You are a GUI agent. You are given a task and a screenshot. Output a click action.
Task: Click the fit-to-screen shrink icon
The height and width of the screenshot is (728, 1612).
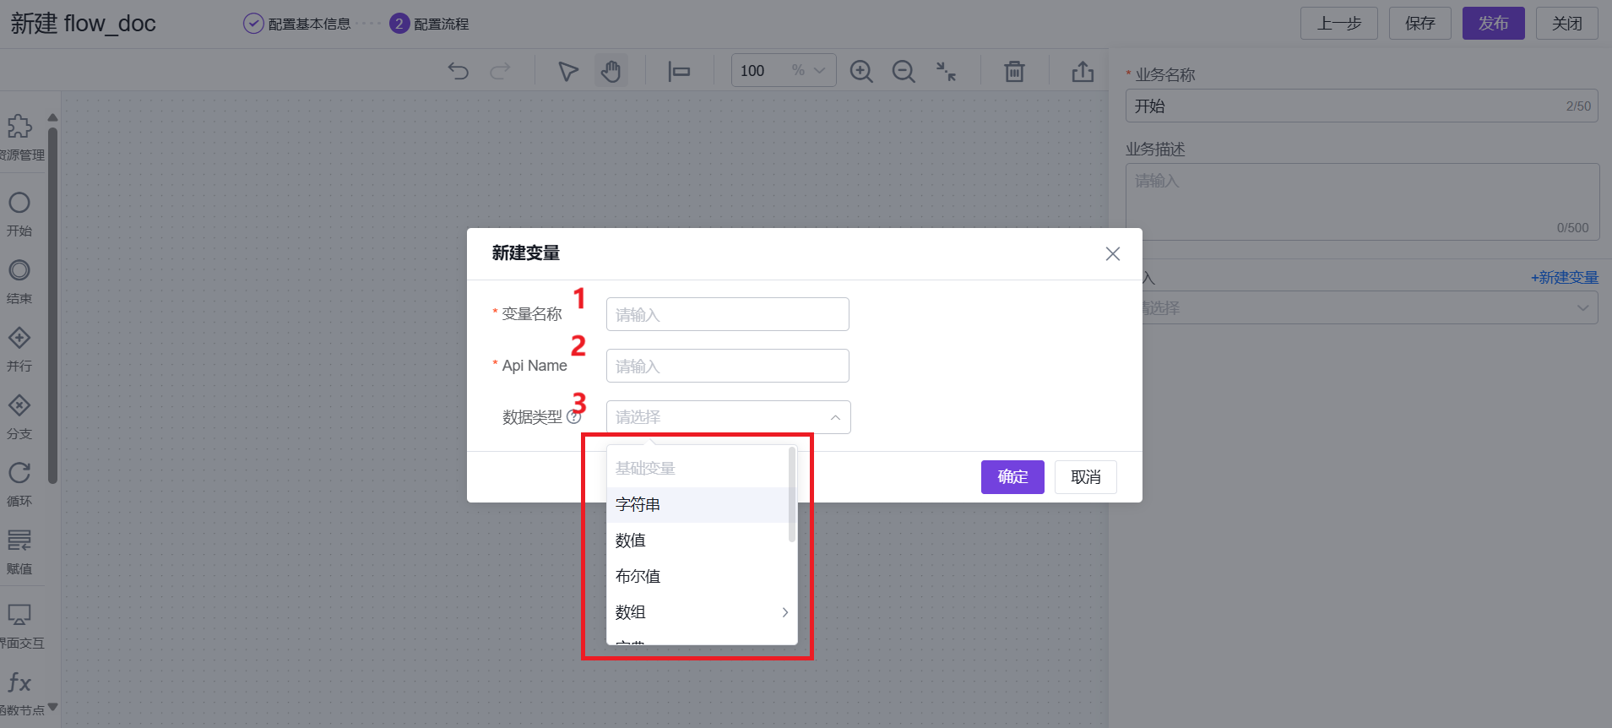pos(946,71)
